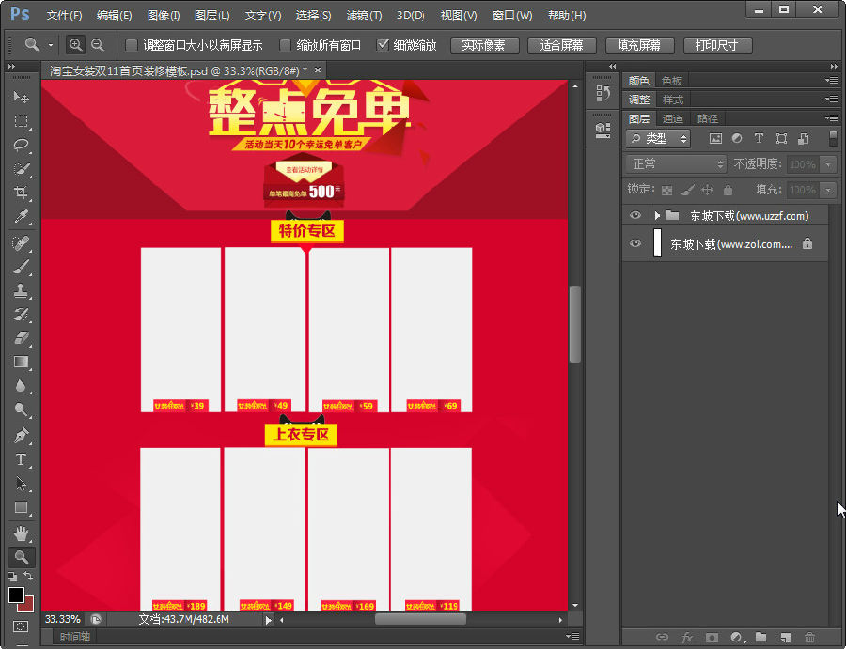Uncheck the 细微缩放 checkbox in options bar

click(384, 43)
